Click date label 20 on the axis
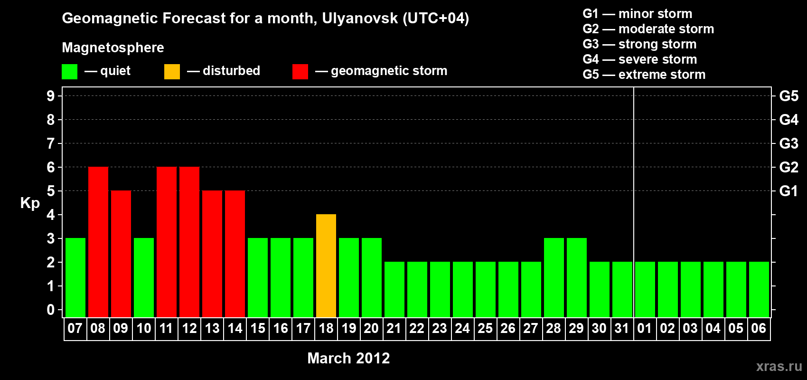Image resolution: width=807 pixels, height=380 pixels. [x=371, y=329]
